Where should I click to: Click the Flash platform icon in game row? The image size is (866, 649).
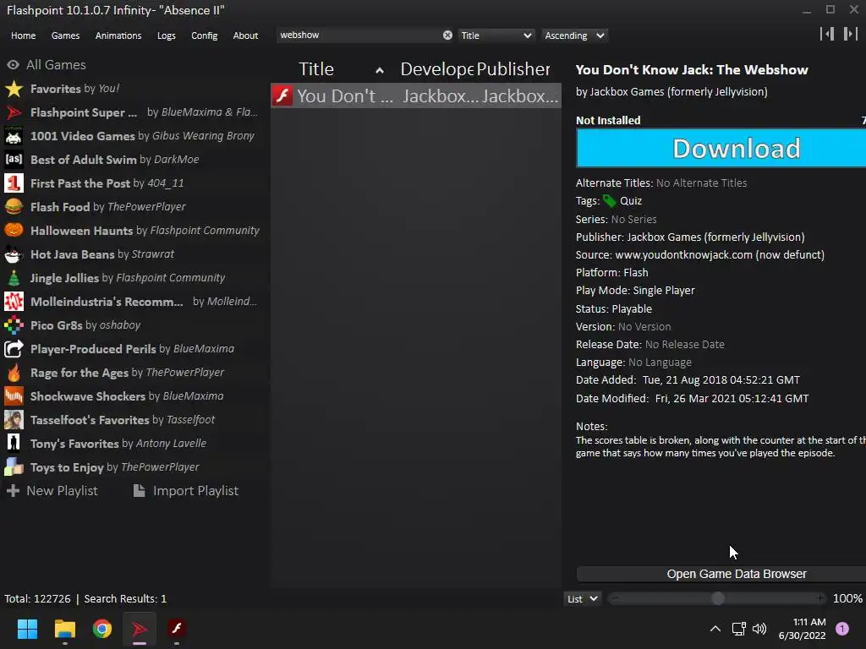pyautogui.click(x=282, y=96)
